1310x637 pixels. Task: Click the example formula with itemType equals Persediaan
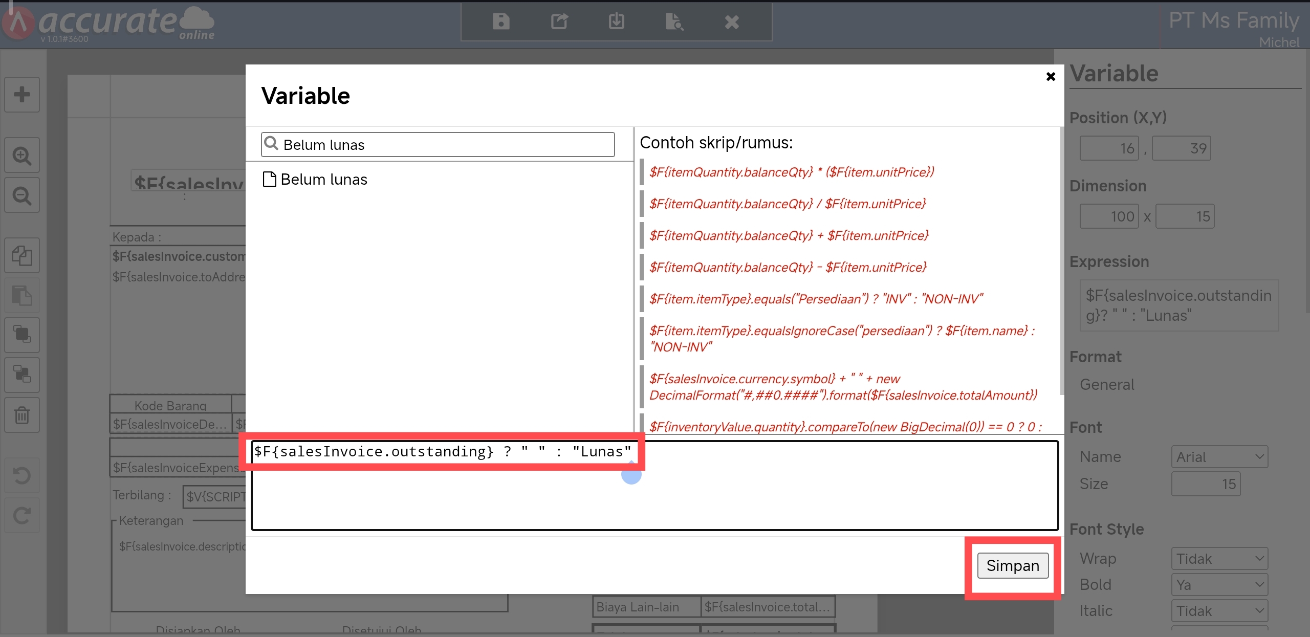(816, 299)
